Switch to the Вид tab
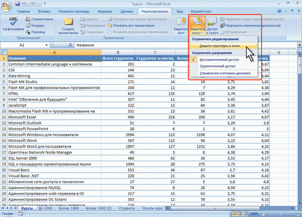 click(180, 11)
